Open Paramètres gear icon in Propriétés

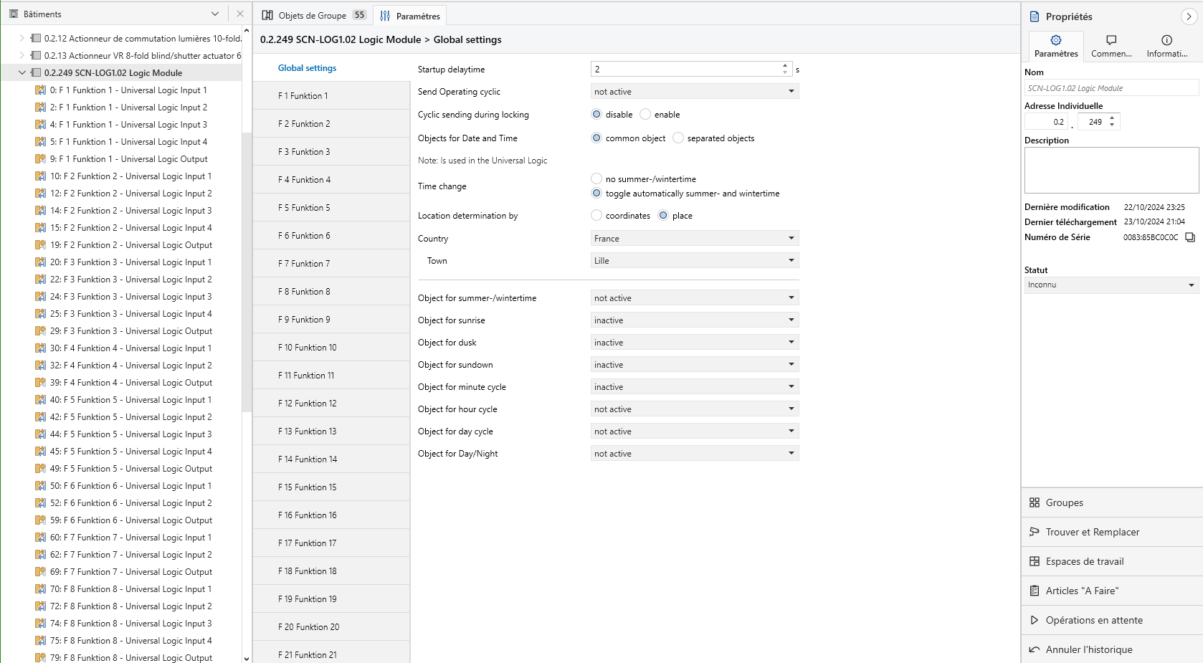click(x=1055, y=40)
